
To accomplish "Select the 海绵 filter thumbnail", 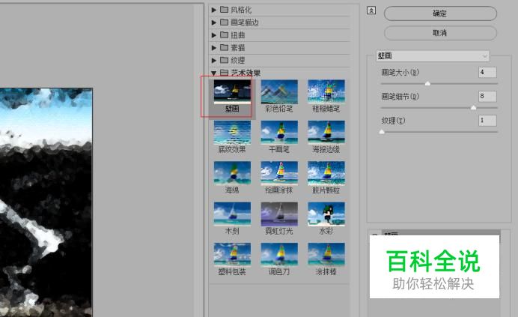I will tap(232, 173).
